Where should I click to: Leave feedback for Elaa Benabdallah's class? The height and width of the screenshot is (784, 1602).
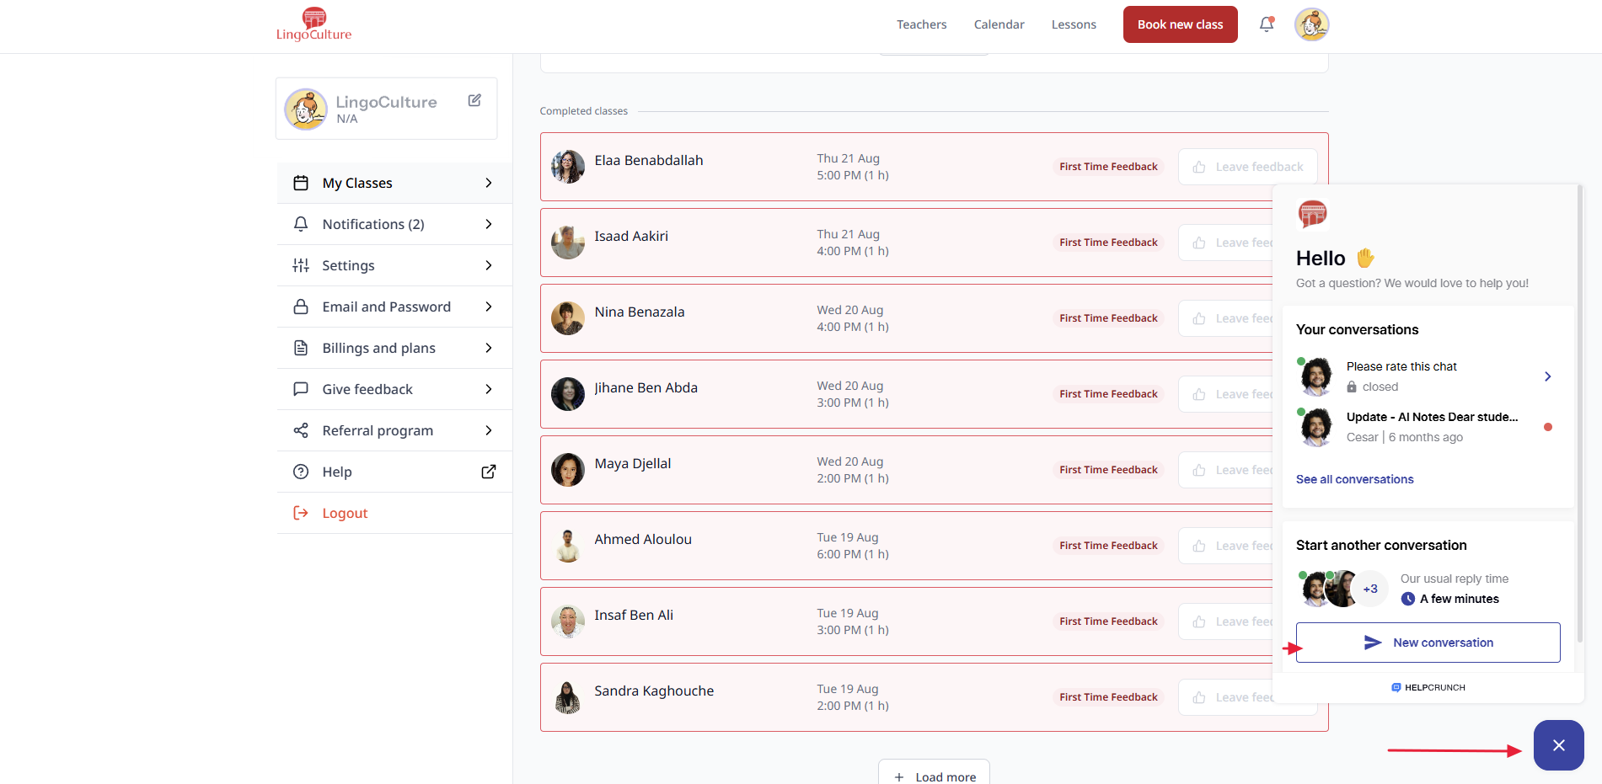(x=1247, y=167)
